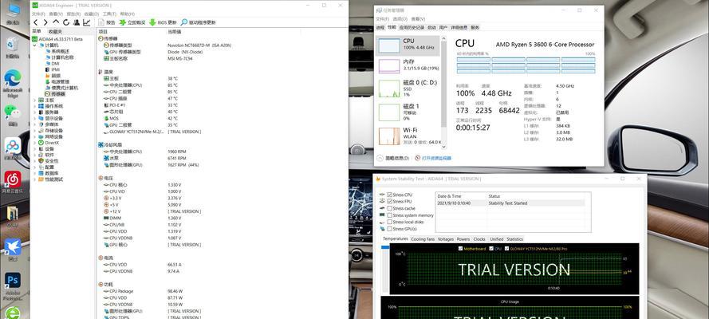Image resolution: width=709 pixels, height=319 pixels.
Task: Switch to Cooling Fans tab
Action: point(423,239)
